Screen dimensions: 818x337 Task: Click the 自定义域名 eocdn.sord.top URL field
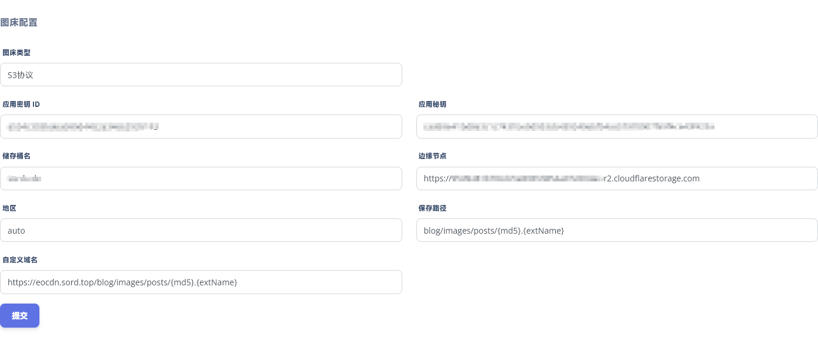[201, 282]
